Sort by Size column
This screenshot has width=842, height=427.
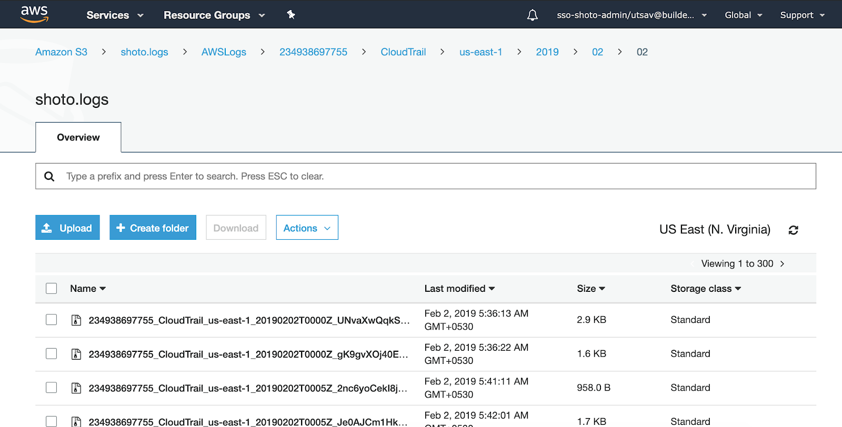pyautogui.click(x=591, y=289)
